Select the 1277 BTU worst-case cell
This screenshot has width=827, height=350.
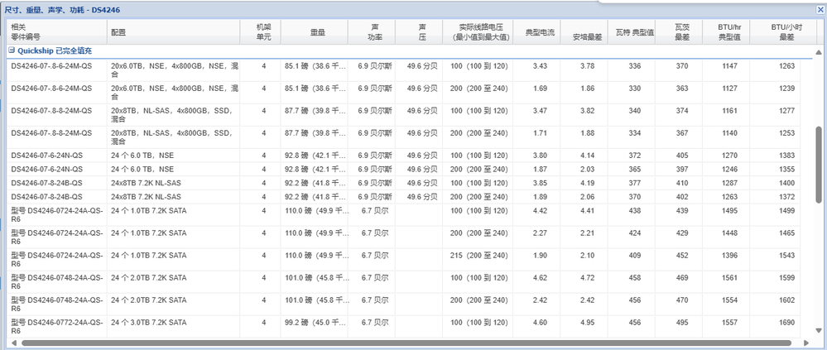click(786, 111)
